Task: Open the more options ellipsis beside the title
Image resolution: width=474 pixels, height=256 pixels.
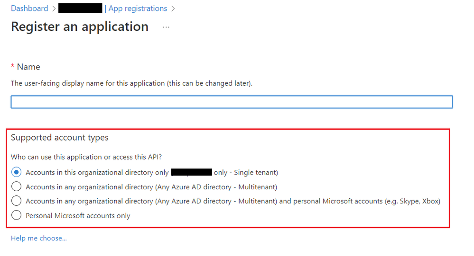Action: coord(166,27)
